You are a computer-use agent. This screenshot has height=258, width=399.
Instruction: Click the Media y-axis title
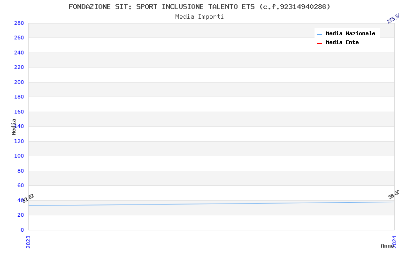14,127
